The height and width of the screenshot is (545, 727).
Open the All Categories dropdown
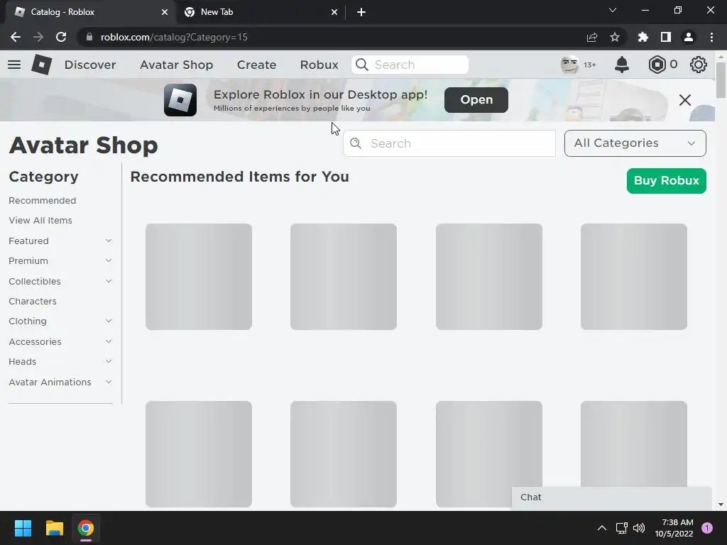635,143
